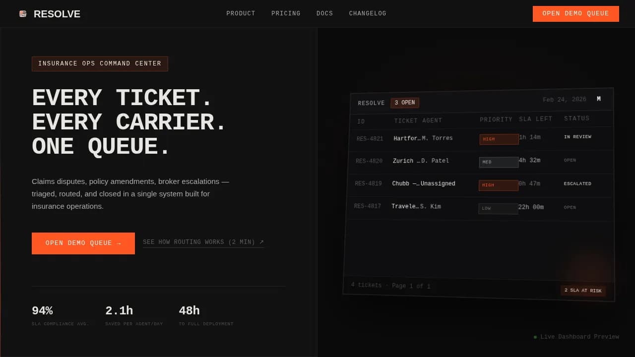635x357 pixels.
Task: Click the green live status dot
Action: coord(535,337)
